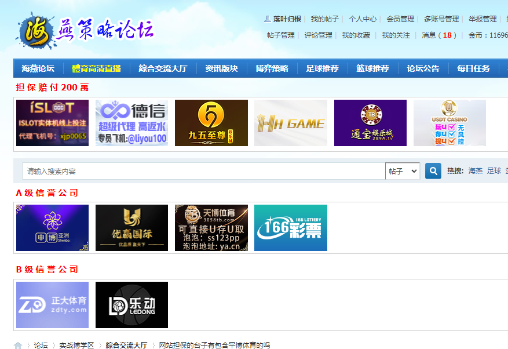Open the 申博 banner
This screenshot has height=349, width=508.
point(52,228)
